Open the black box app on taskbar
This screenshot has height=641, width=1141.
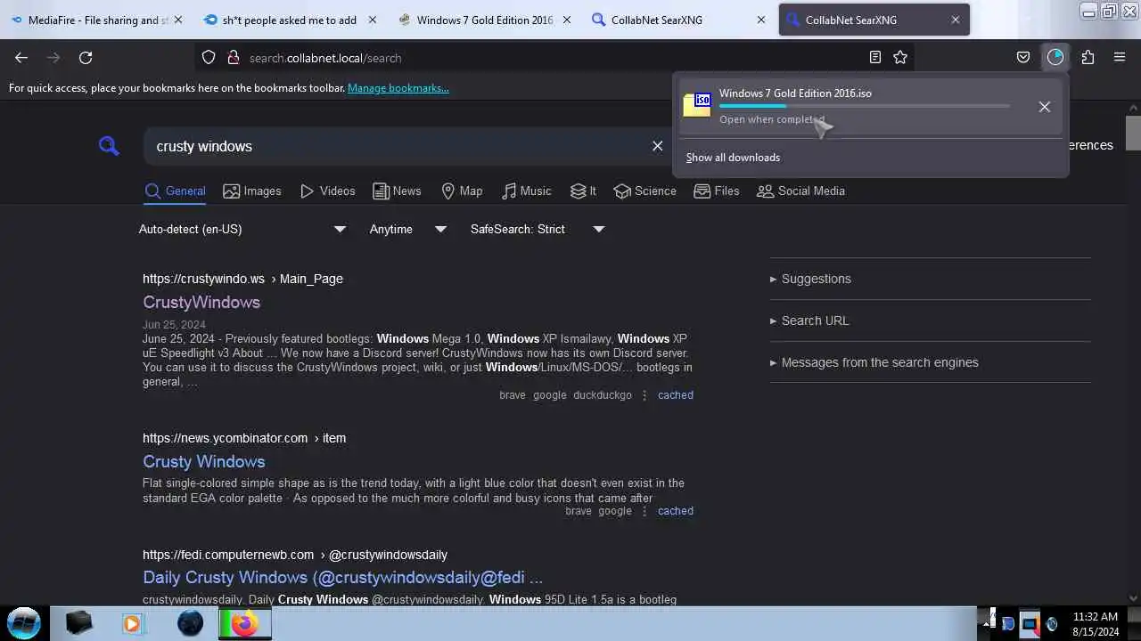click(x=78, y=623)
